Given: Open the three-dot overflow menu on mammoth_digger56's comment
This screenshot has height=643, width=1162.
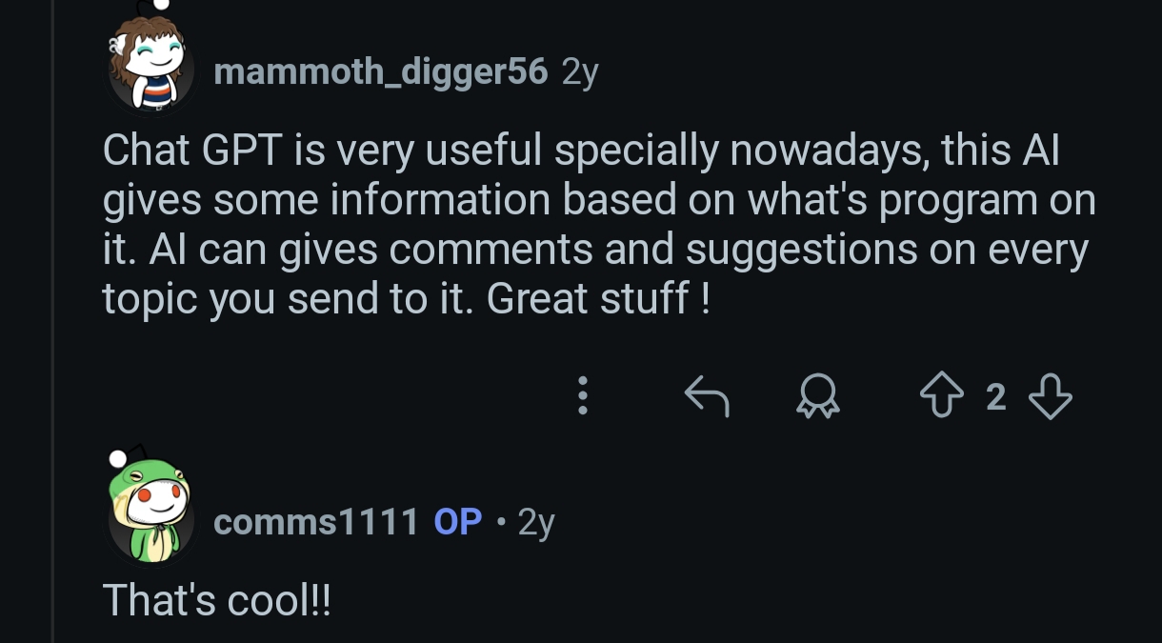Looking at the screenshot, I should point(583,395).
